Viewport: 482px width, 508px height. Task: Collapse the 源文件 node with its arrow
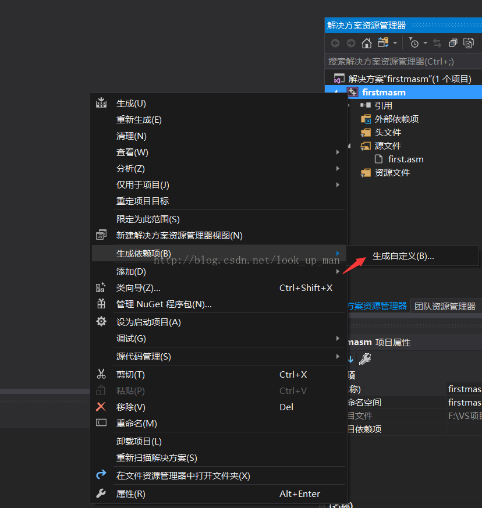pyautogui.click(x=349, y=146)
